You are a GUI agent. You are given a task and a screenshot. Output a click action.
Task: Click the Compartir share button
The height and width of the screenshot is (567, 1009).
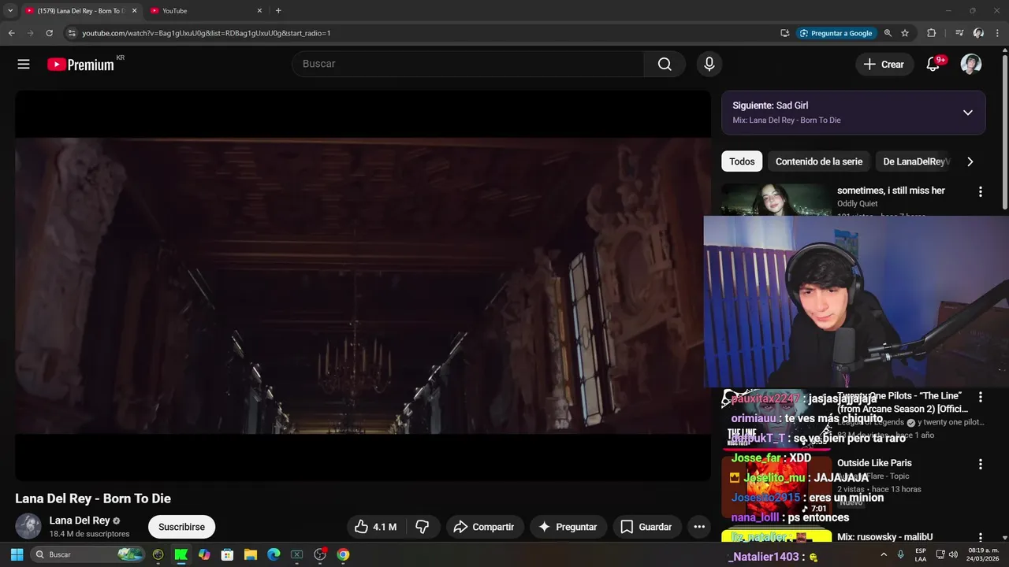(x=484, y=527)
